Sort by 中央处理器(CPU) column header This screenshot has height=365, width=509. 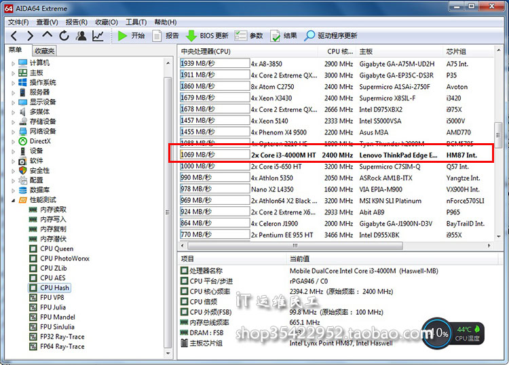(248, 52)
